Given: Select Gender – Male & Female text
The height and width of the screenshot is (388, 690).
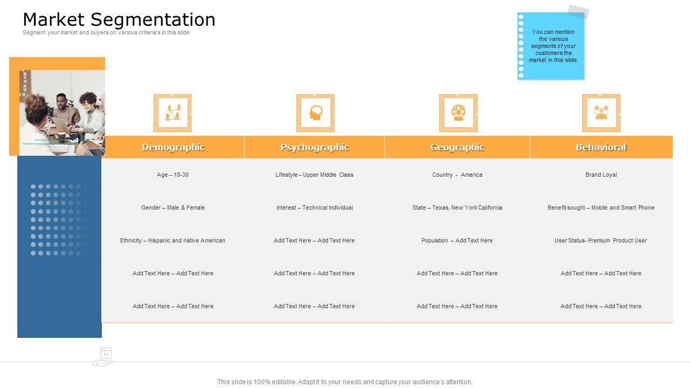Looking at the screenshot, I should (172, 207).
